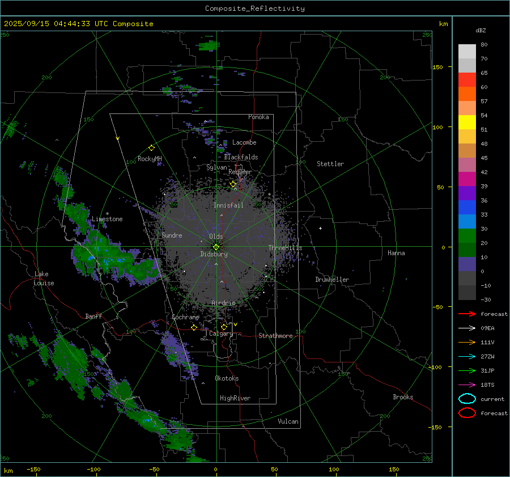Viewport: 510px width, 477px height.
Task: Click the cyan current ellipse legend icon
Action: (467, 399)
